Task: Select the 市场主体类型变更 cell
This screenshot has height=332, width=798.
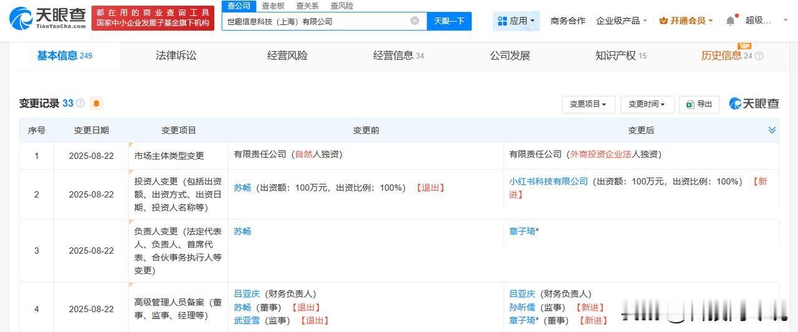Action: click(x=178, y=156)
